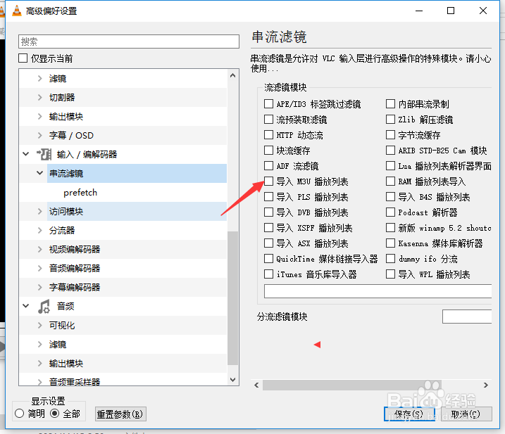Screen dimensions: 505x434
Task: Expand the 切割器 tree node
Action: [39, 98]
